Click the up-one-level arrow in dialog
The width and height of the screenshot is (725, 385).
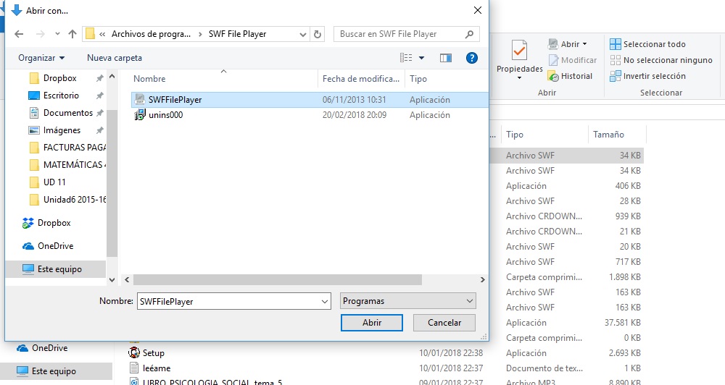pos(72,34)
